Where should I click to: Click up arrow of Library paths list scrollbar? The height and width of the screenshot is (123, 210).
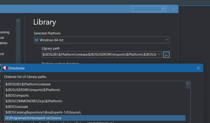(x=188, y=84)
